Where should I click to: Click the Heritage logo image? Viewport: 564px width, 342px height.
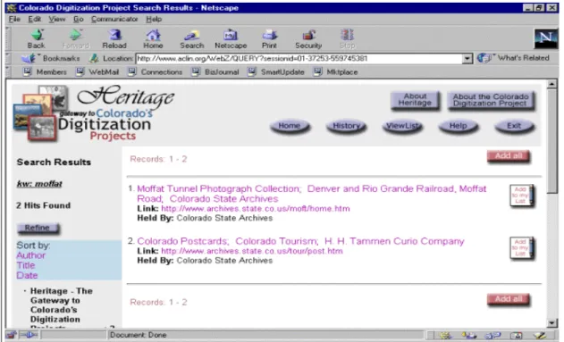(94, 113)
